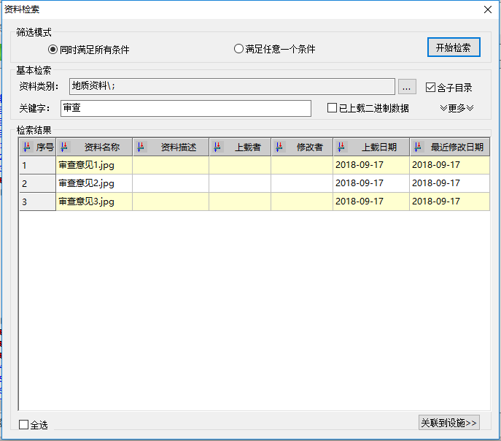The width and height of the screenshot is (501, 441).
Task: Enable 已上载二进制数据 checkbox
Action: (333, 108)
